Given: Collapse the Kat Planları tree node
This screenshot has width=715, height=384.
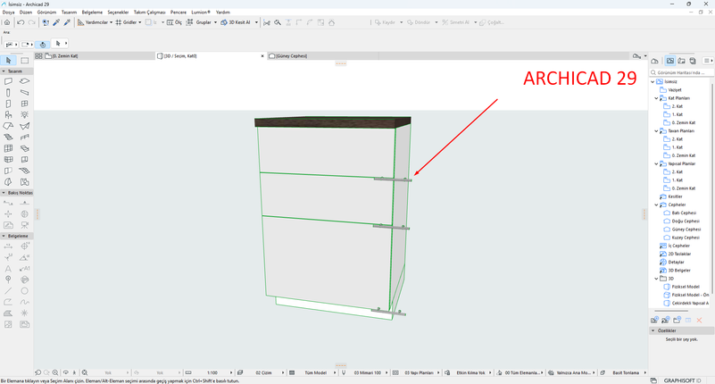Looking at the screenshot, I should pyautogui.click(x=656, y=98).
